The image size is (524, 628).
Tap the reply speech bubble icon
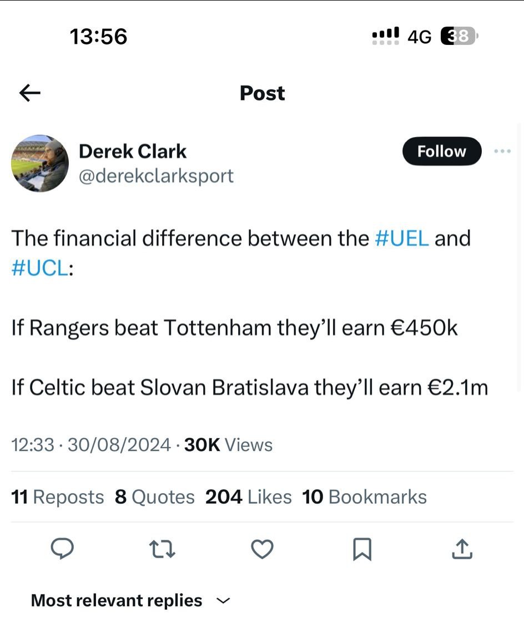pyautogui.click(x=62, y=549)
